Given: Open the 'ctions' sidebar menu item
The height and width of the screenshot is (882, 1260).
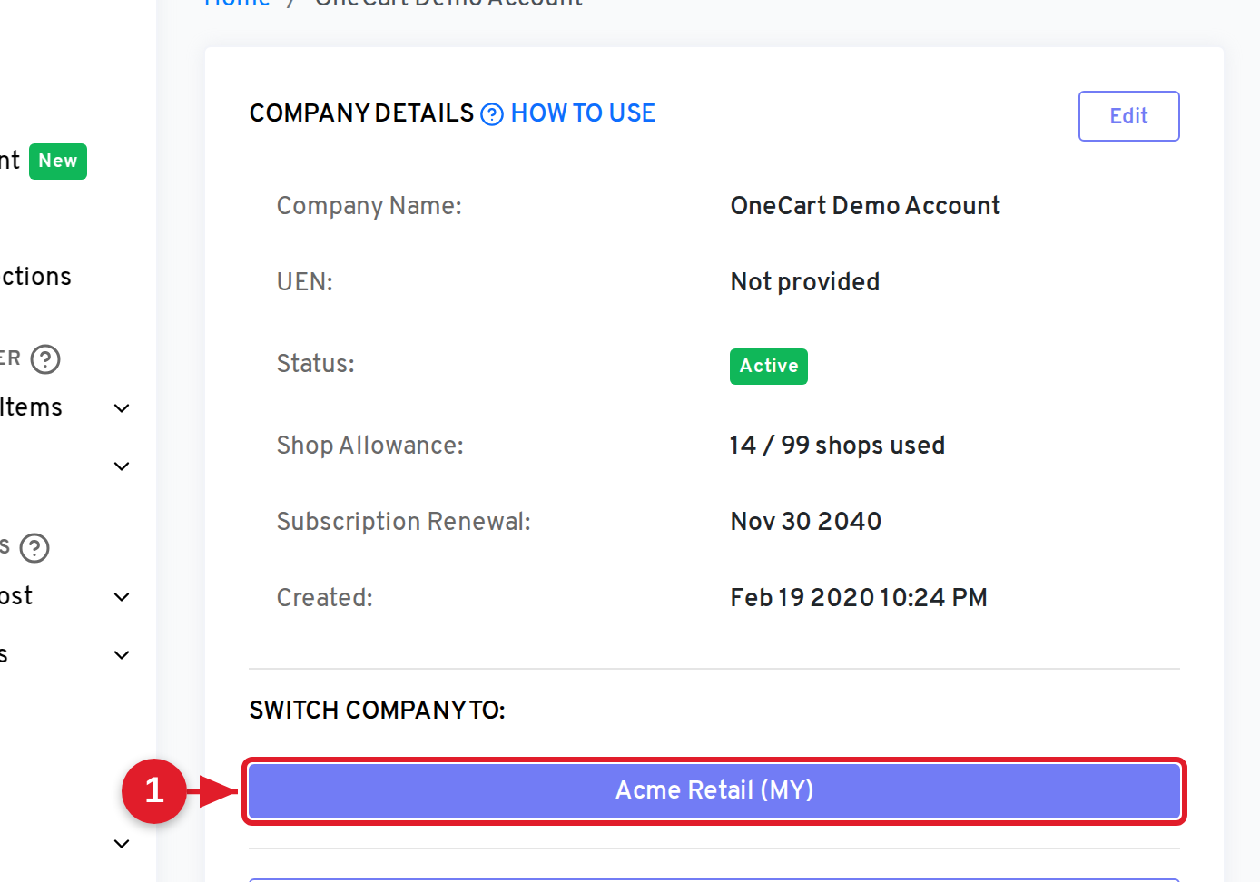Looking at the screenshot, I should point(35,277).
